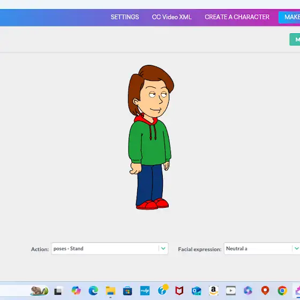Click the taskbar search box beaver icon

pos(40,291)
